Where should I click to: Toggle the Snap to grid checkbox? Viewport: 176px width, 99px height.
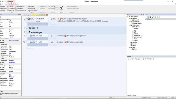[39, 7]
